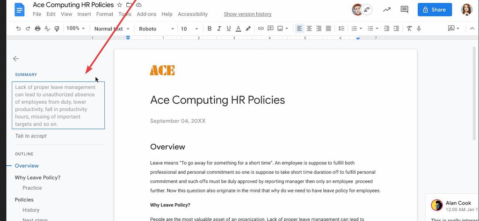
Task: Open the Edit menu
Action: (x=51, y=14)
